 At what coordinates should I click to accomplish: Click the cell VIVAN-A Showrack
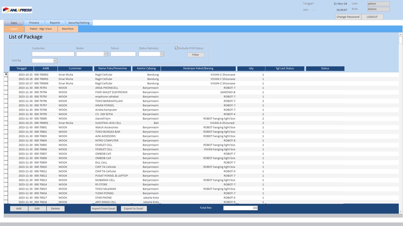[x=222, y=123]
